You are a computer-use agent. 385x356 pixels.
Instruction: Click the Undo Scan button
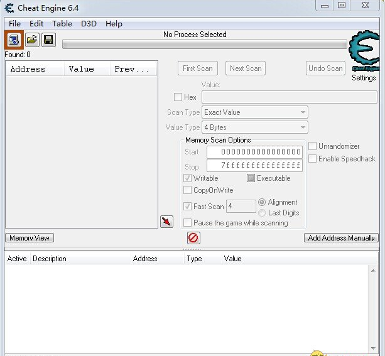point(325,68)
